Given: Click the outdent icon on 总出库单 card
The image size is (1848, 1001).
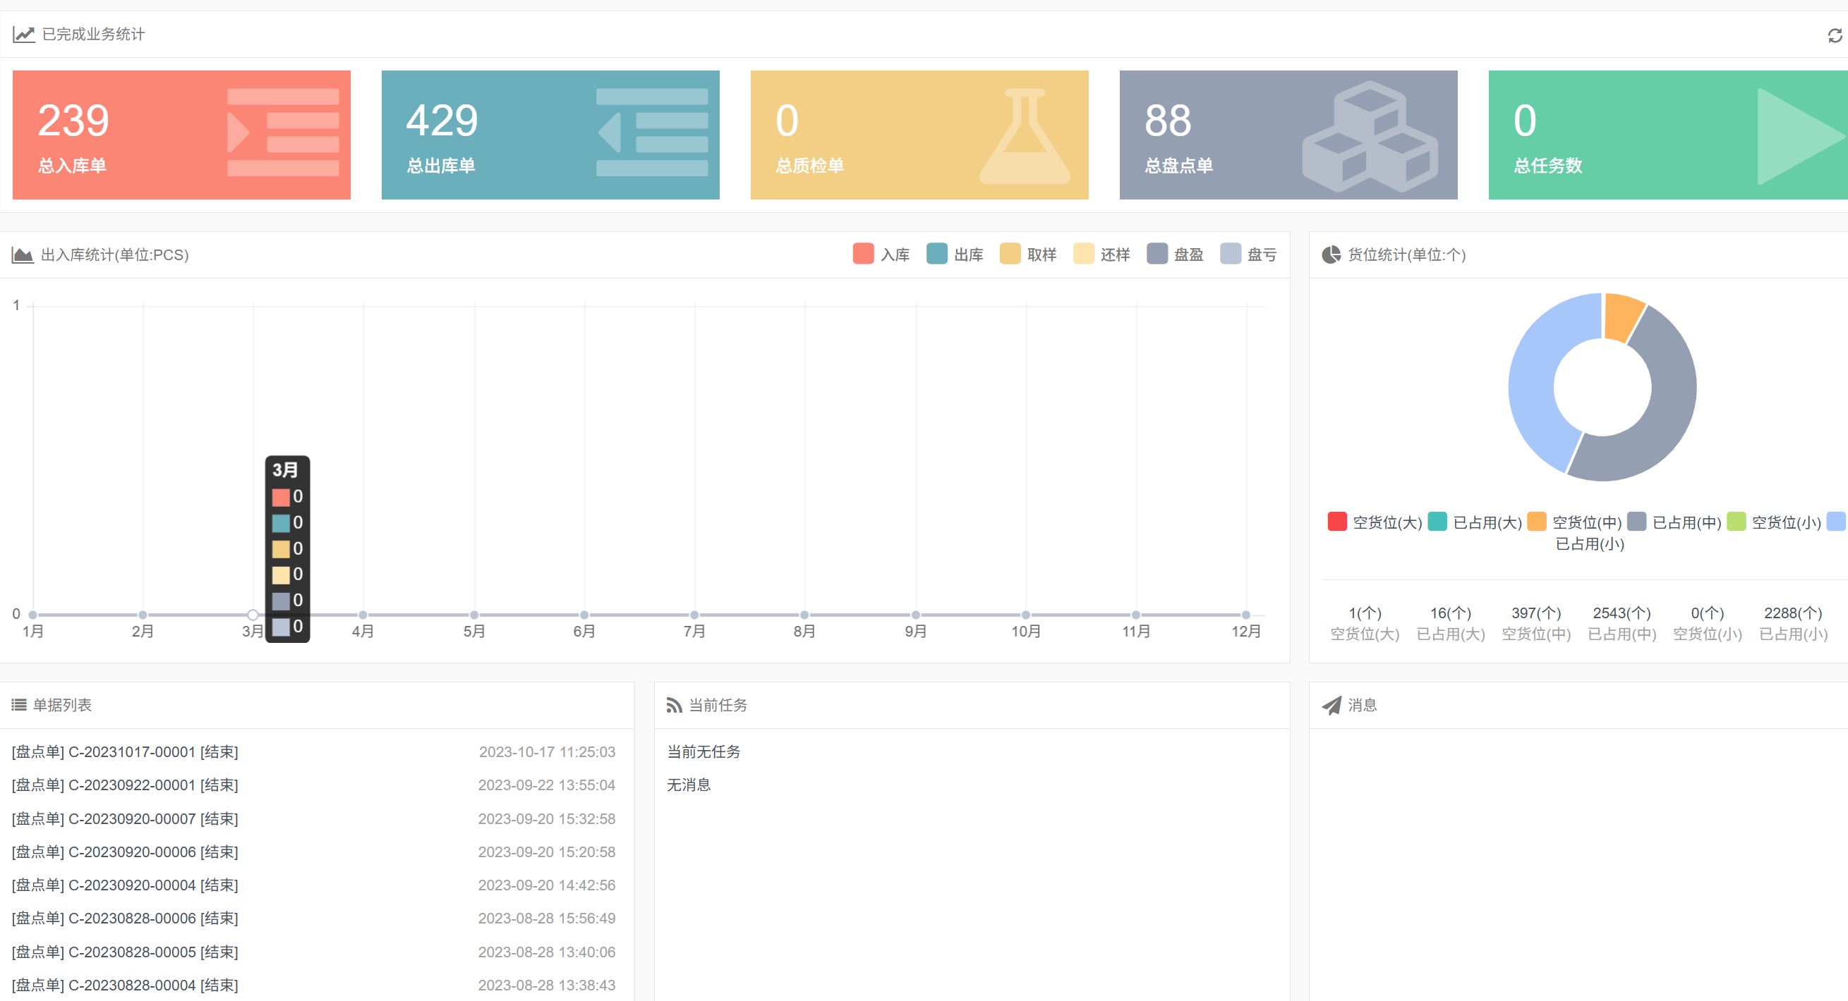Looking at the screenshot, I should coord(651,133).
